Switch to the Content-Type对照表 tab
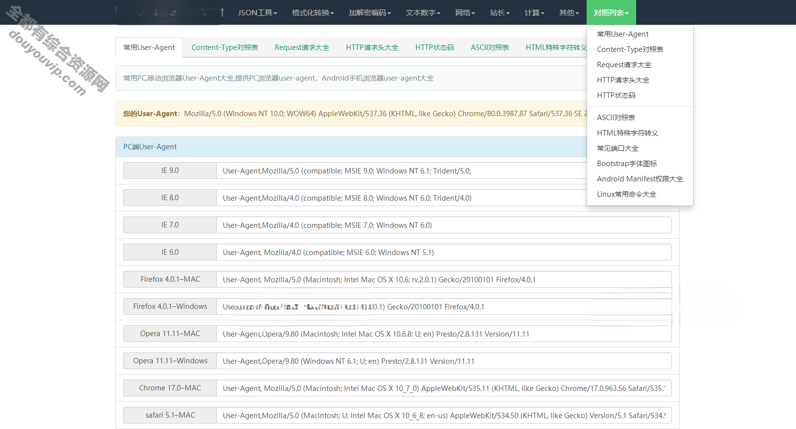 (225, 47)
